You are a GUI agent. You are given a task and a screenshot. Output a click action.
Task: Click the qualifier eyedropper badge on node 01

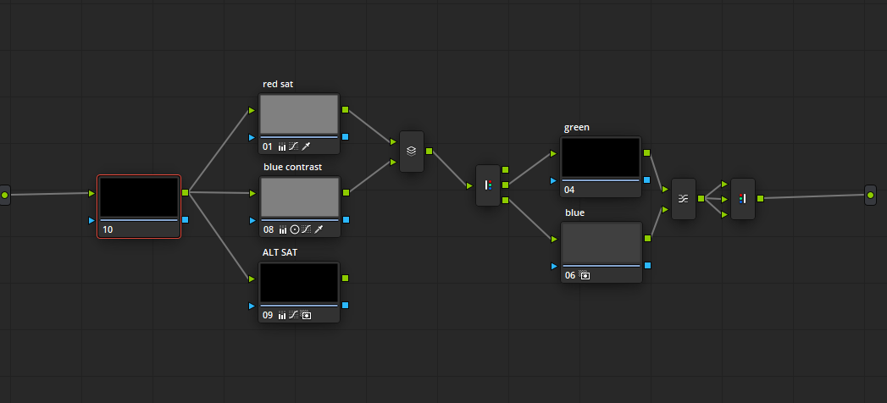click(306, 147)
